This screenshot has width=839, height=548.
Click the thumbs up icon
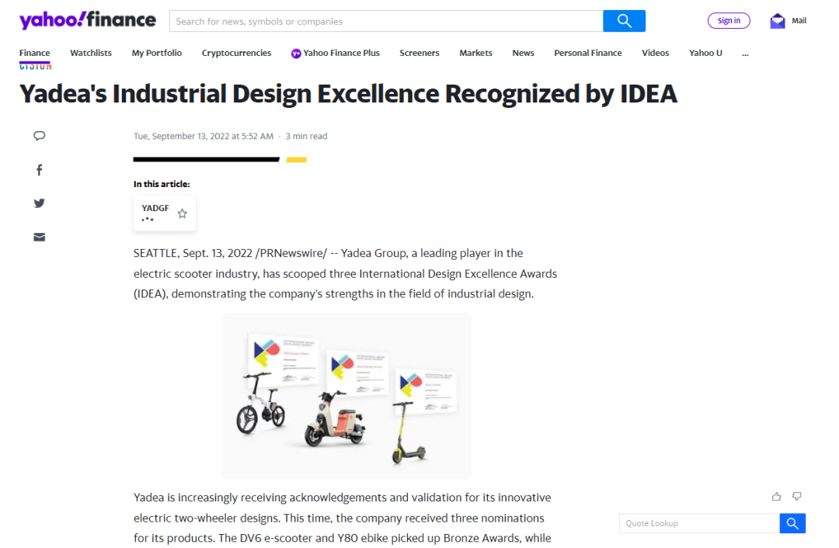776,497
